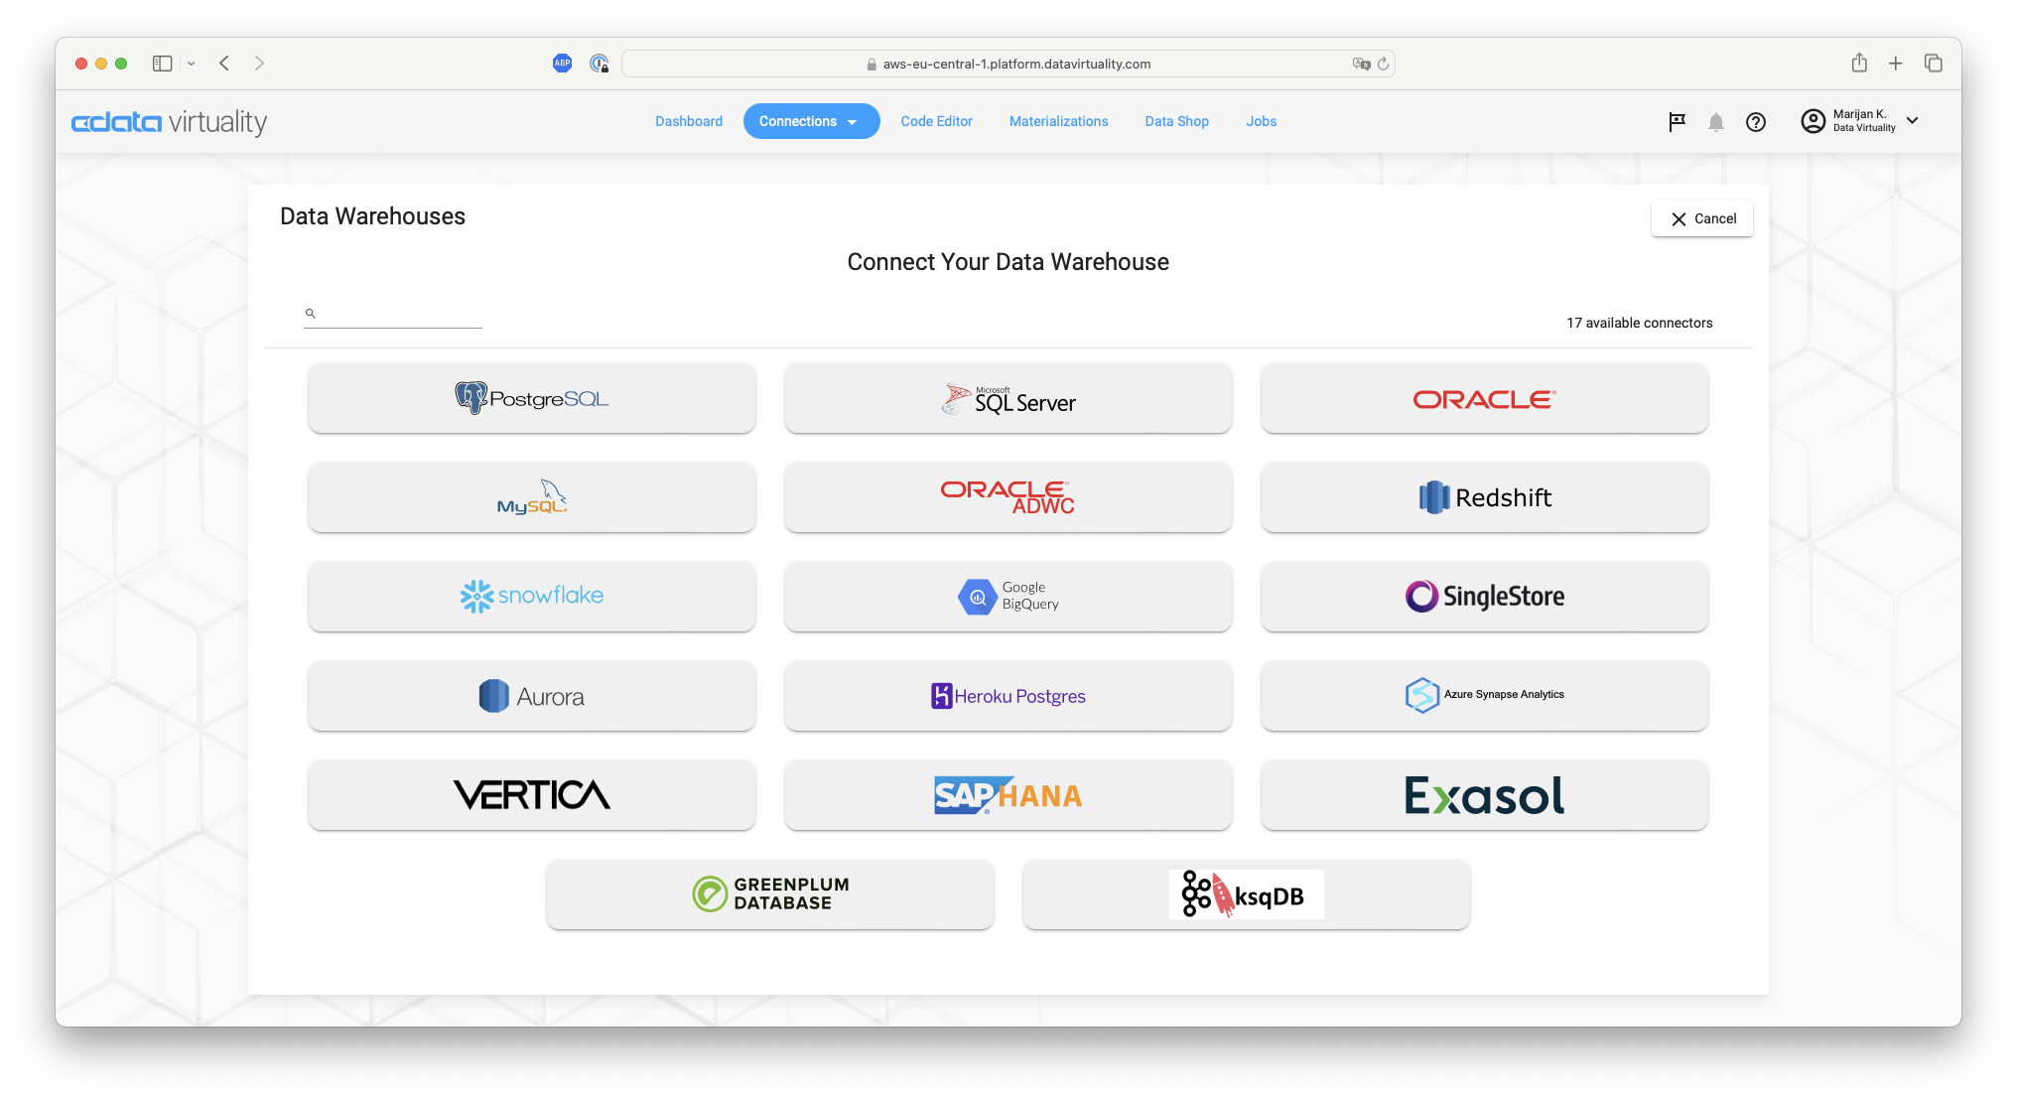Open the notifications bell
The image size is (2017, 1100).
point(1715,121)
